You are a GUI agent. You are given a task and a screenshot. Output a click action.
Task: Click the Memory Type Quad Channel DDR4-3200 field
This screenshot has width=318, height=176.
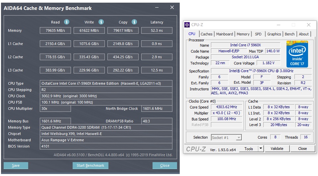(106, 127)
